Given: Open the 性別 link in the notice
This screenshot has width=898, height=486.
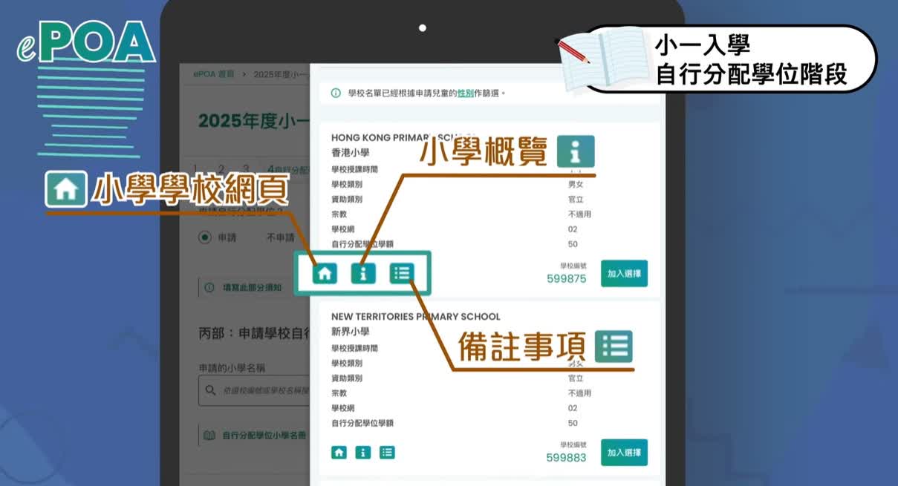Looking at the screenshot, I should 465,93.
